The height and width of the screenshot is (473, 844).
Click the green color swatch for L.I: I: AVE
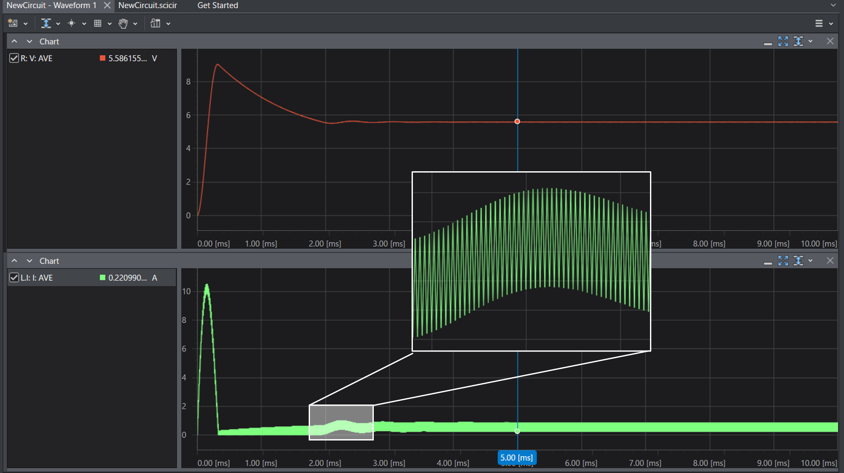[102, 277]
